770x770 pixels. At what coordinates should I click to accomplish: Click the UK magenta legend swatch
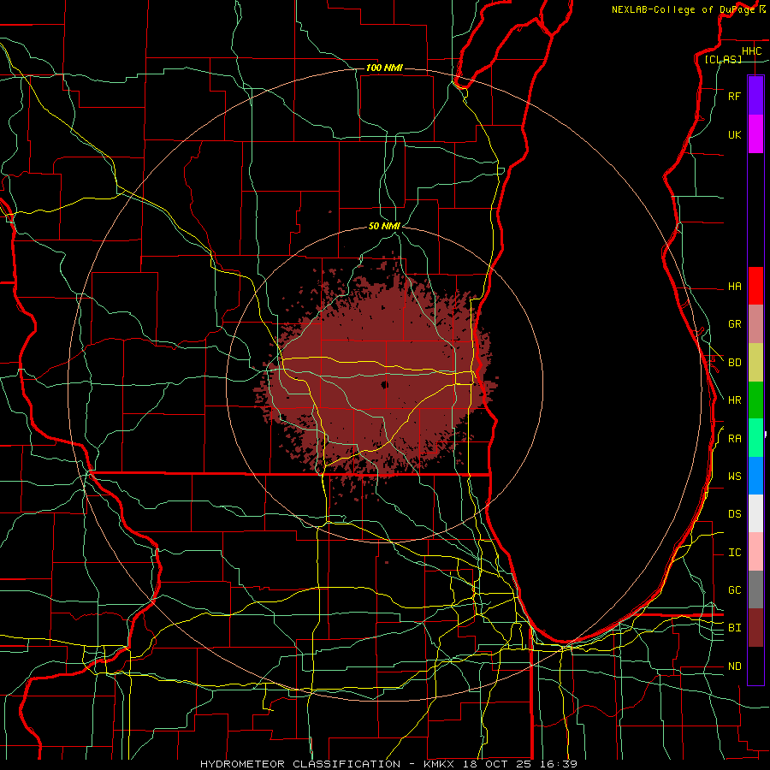point(755,134)
